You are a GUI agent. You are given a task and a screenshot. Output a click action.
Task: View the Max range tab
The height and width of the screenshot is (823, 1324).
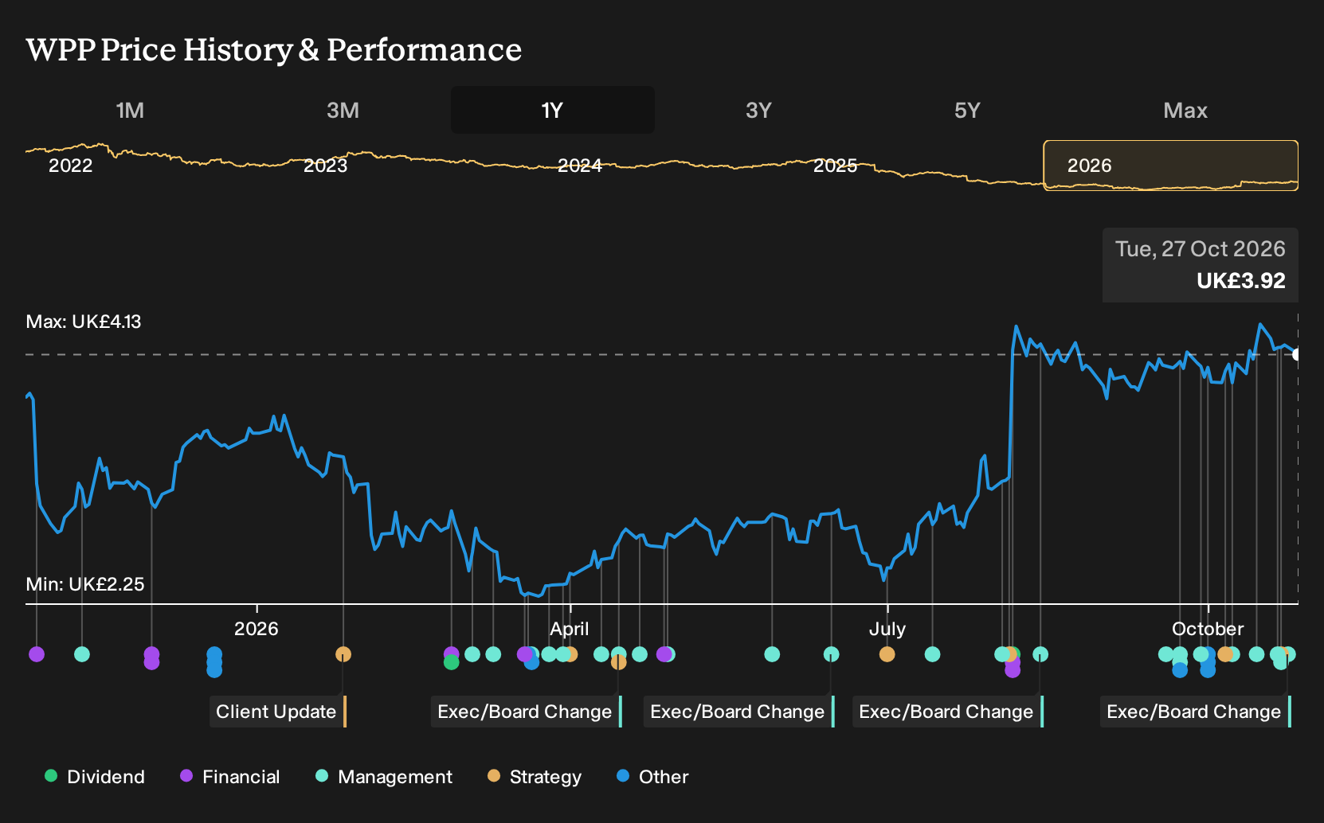1185,110
